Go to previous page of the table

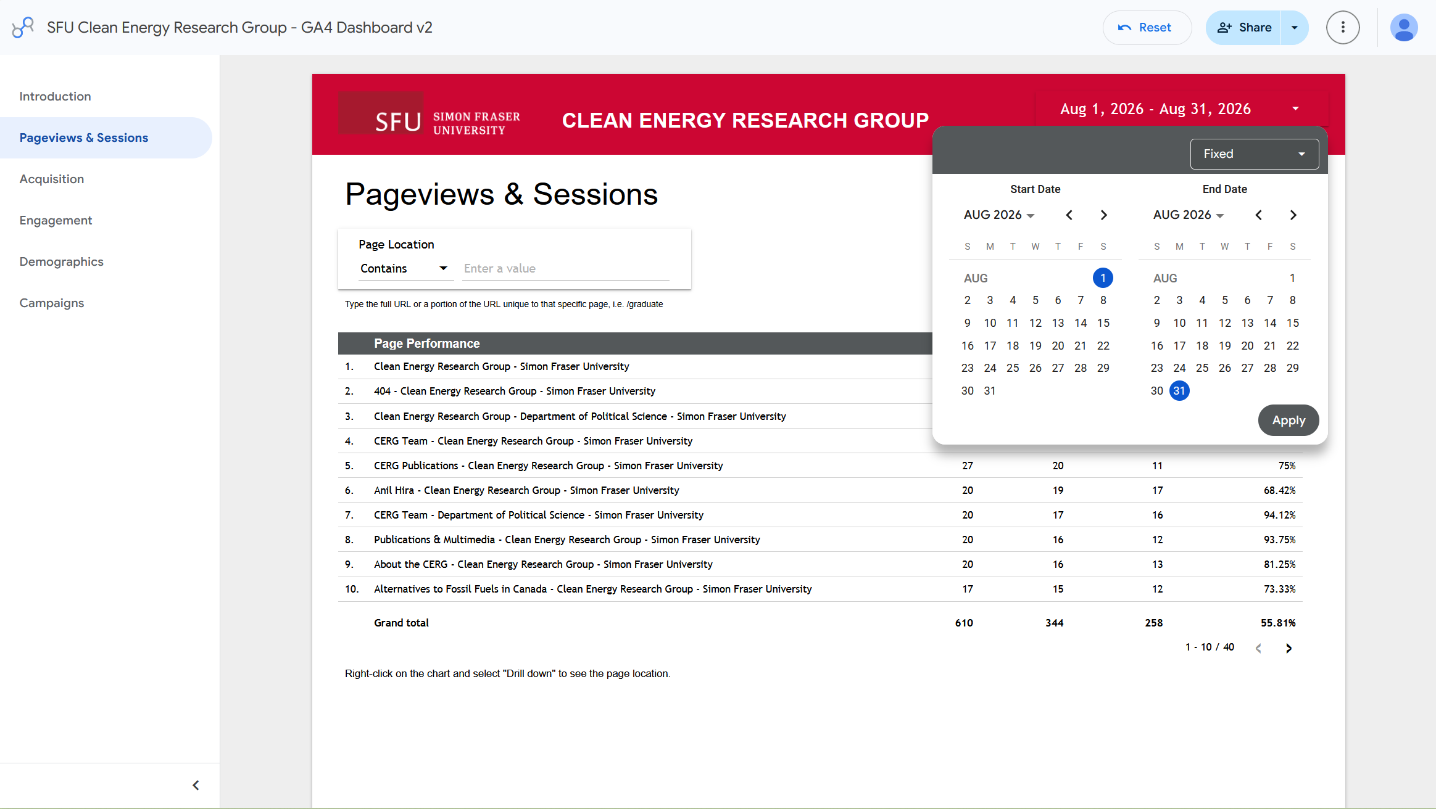1258,648
